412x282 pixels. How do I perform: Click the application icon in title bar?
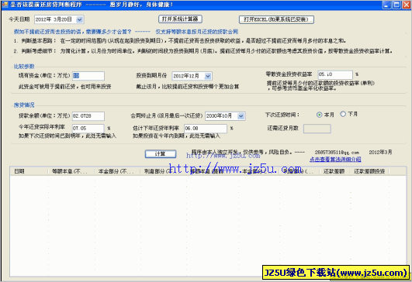click(5, 5)
